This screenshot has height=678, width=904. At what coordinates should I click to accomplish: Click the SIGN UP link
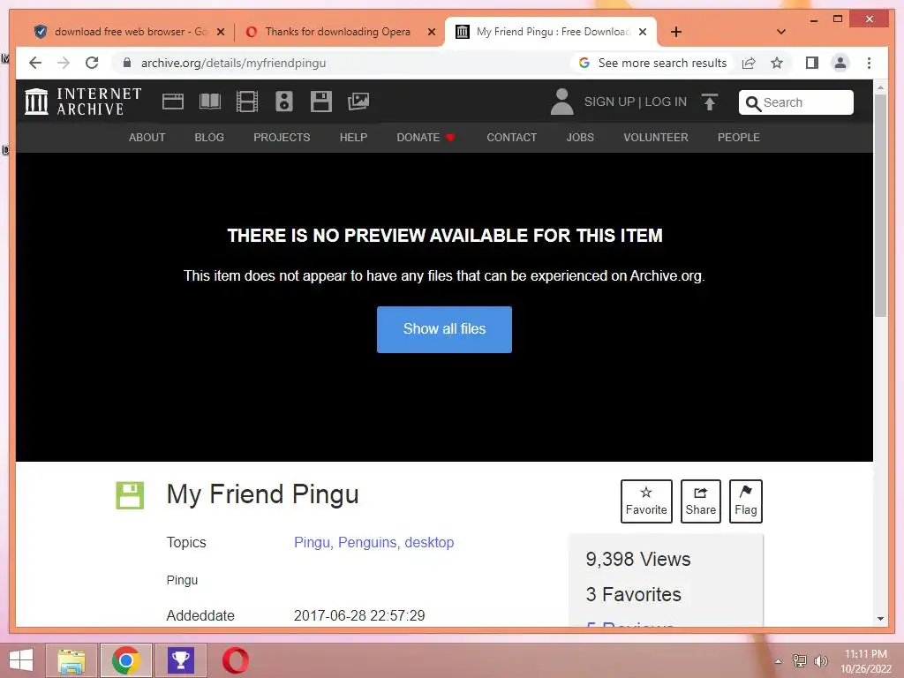pos(609,102)
